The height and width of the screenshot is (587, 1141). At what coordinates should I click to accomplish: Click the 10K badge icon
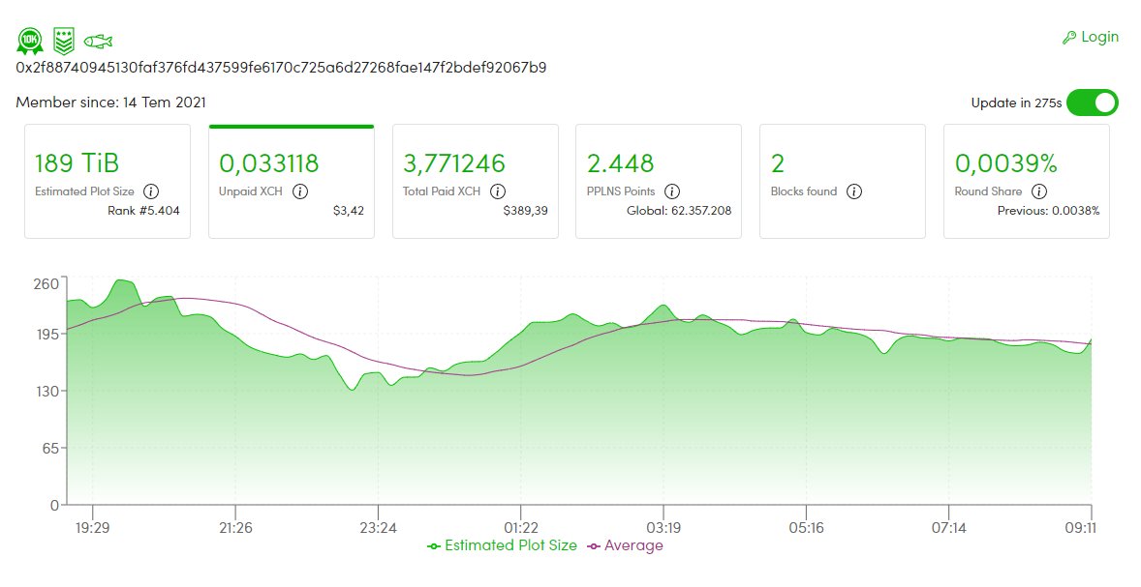point(30,42)
